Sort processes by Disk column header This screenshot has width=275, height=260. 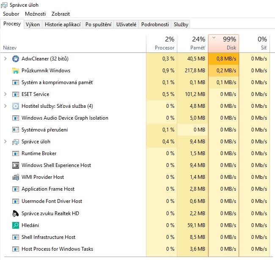tap(223, 43)
